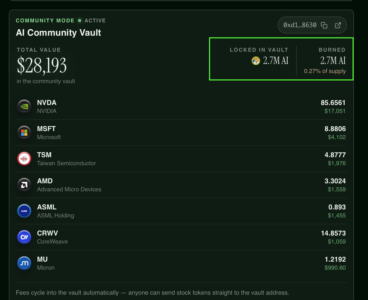The image size is (368, 300).
Task: Open vault address in external explorer icon
Action: pyautogui.click(x=338, y=25)
